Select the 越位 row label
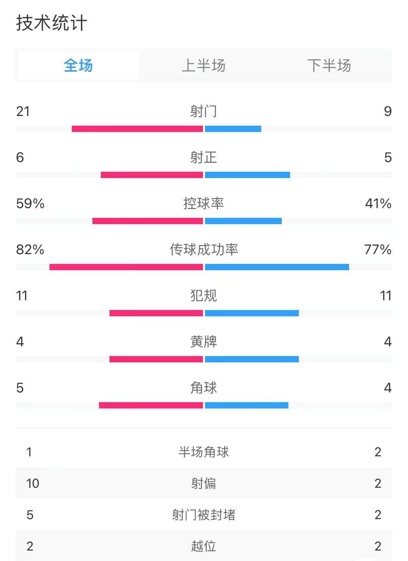 point(204,546)
